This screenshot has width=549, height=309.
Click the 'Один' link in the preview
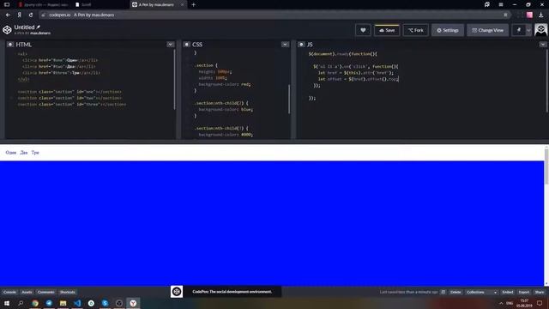11,153
